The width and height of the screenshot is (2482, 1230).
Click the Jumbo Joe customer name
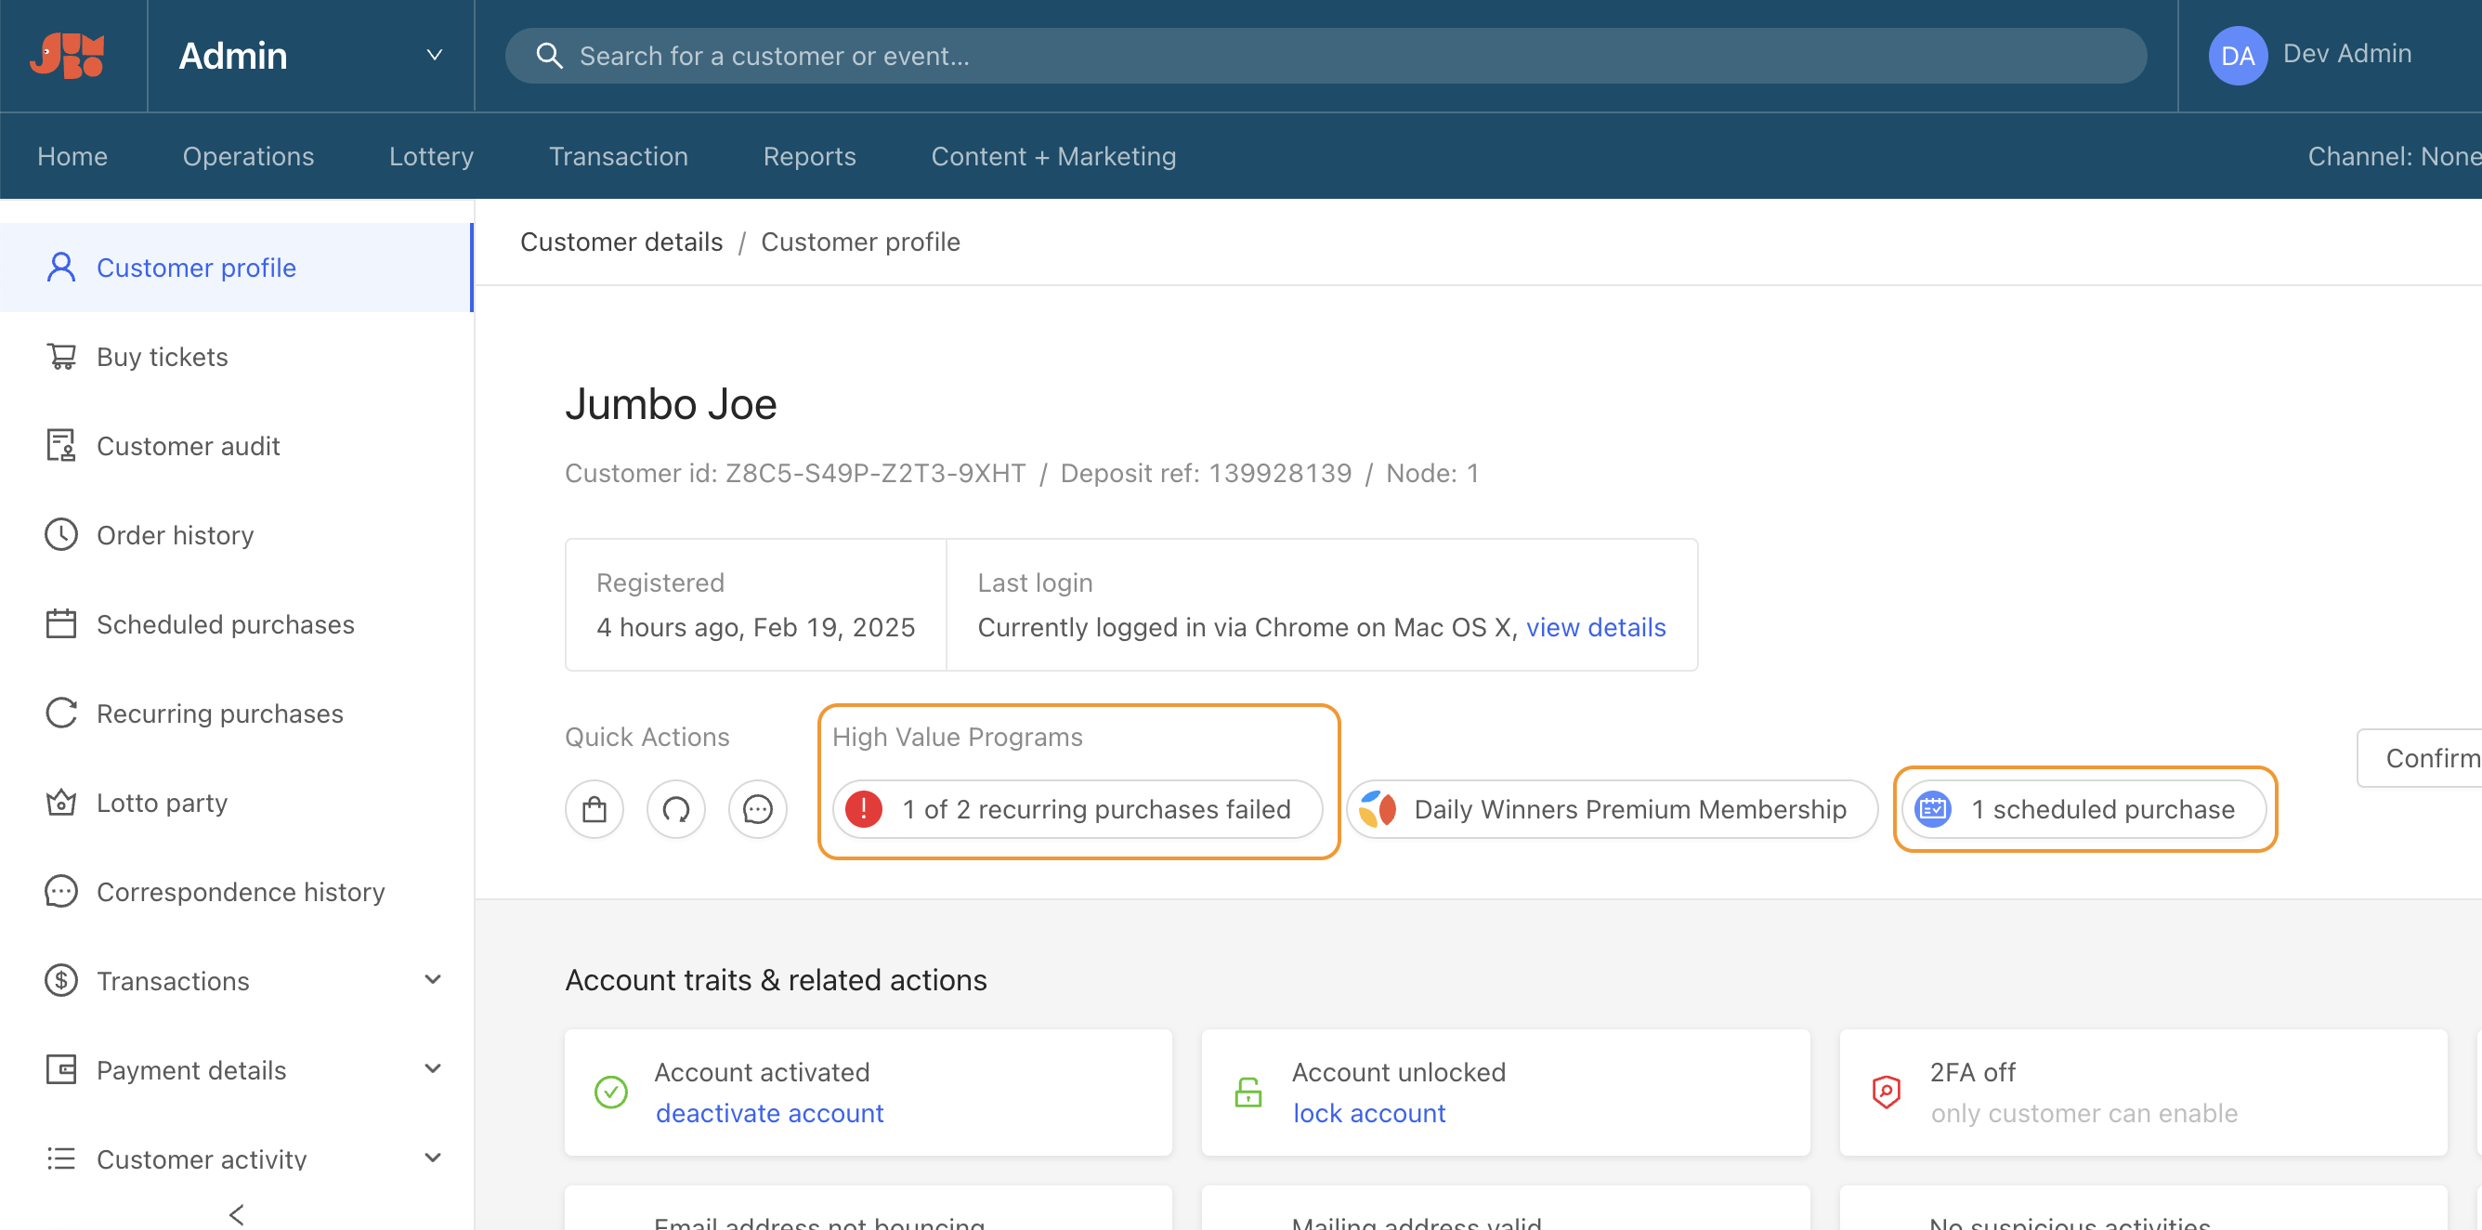[x=671, y=404]
